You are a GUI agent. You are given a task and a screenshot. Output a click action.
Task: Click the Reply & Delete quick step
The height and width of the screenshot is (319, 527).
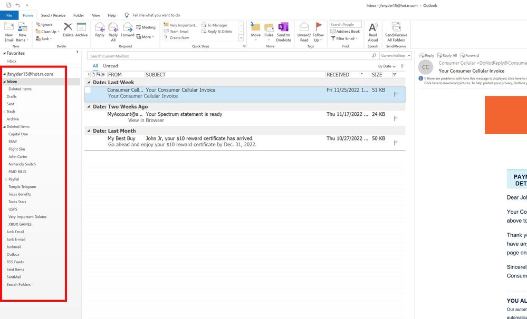[217, 31]
